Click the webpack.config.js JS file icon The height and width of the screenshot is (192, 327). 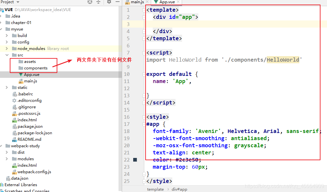(14, 172)
